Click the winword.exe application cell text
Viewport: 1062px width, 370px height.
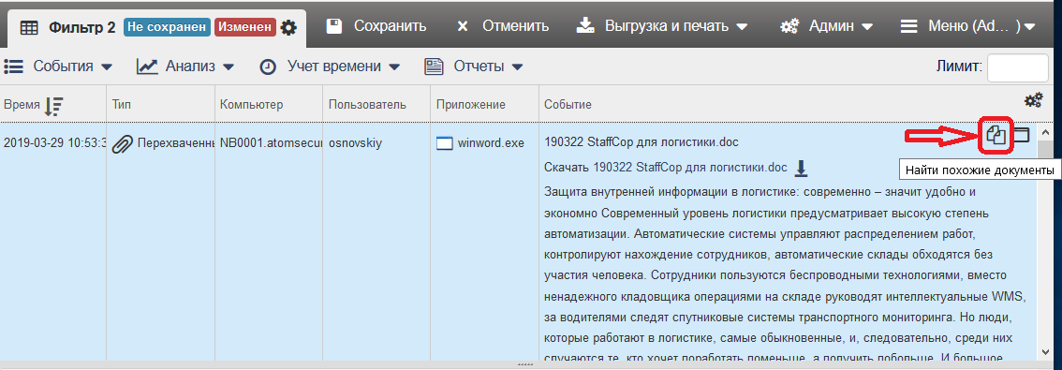point(491,143)
